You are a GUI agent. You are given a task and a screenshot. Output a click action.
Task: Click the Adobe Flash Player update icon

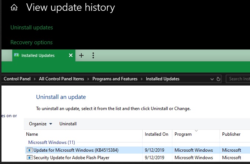pyautogui.click(x=30, y=157)
